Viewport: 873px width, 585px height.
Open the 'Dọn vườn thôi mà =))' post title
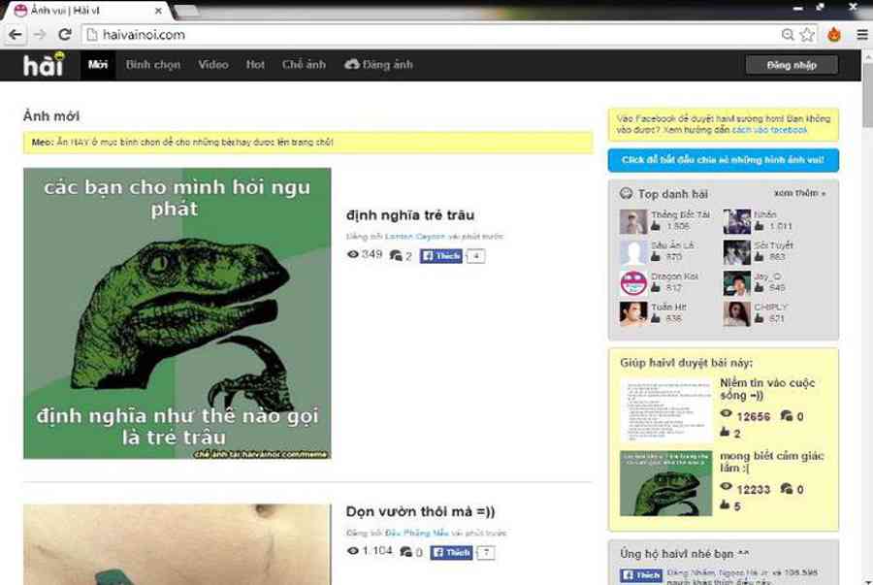pyautogui.click(x=420, y=511)
